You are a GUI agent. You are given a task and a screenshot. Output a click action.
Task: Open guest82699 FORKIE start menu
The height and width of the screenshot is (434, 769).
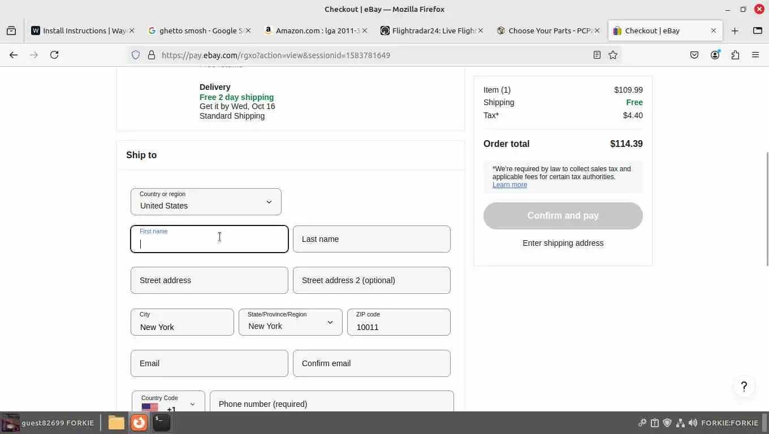pyautogui.click(x=48, y=423)
